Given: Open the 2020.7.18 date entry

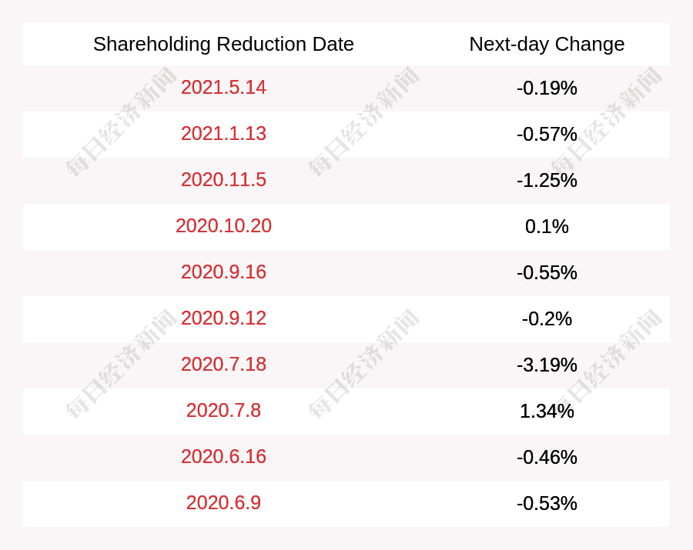Looking at the screenshot, I should (223, 365).
